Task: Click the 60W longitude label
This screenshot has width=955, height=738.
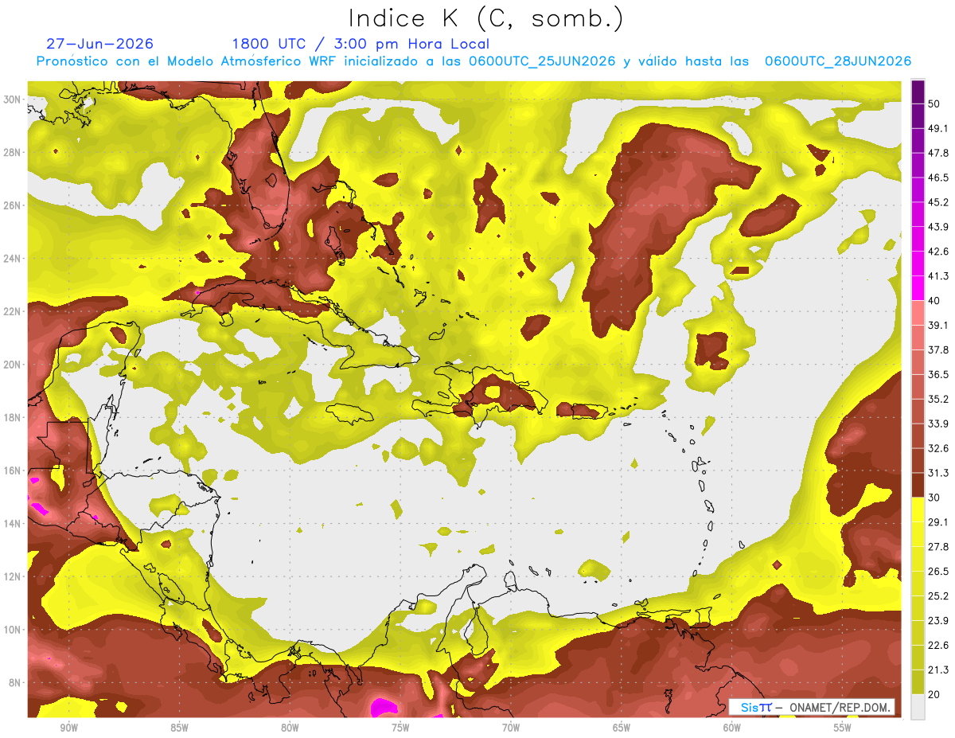Action: [x=732, y=728]
